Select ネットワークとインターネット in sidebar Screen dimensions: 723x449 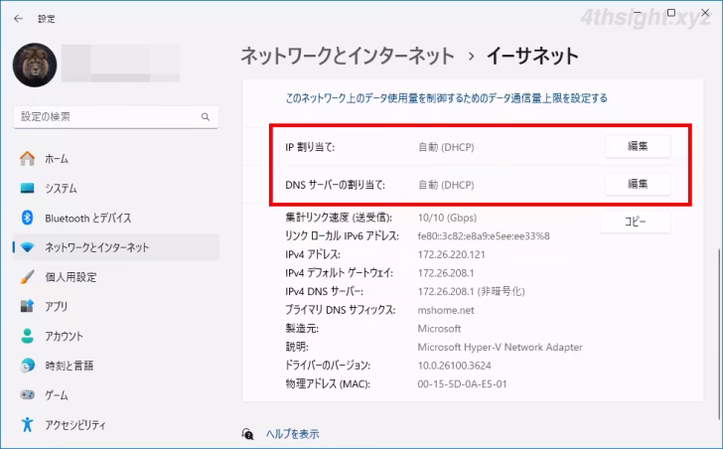[x=96, y=247]
